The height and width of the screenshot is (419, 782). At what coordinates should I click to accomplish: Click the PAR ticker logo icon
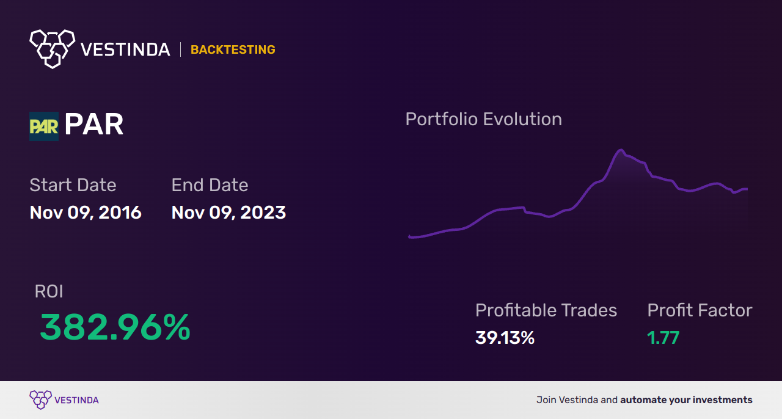coord(44,126)
